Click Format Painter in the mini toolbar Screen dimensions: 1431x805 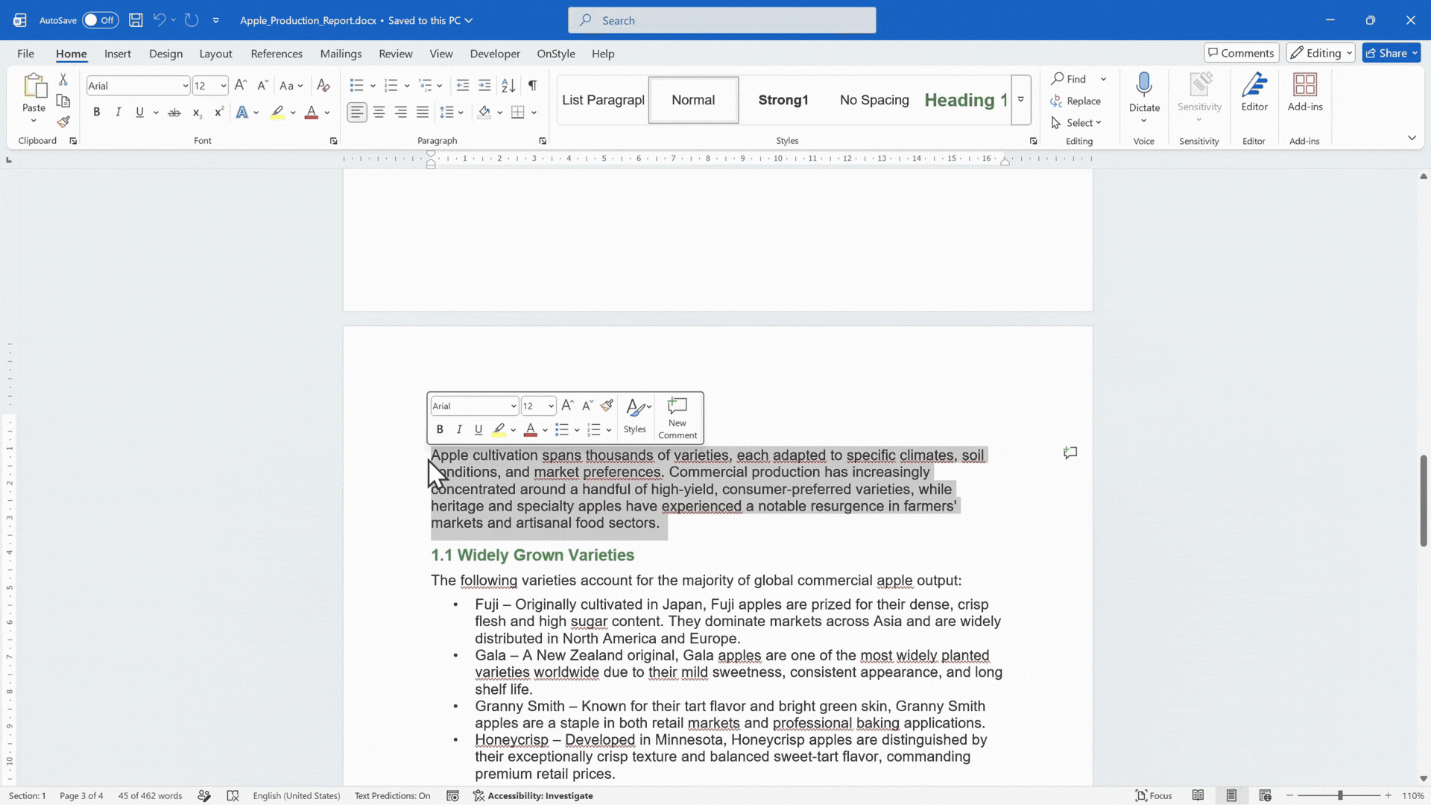pyautogui.click(x=607, y=405)
